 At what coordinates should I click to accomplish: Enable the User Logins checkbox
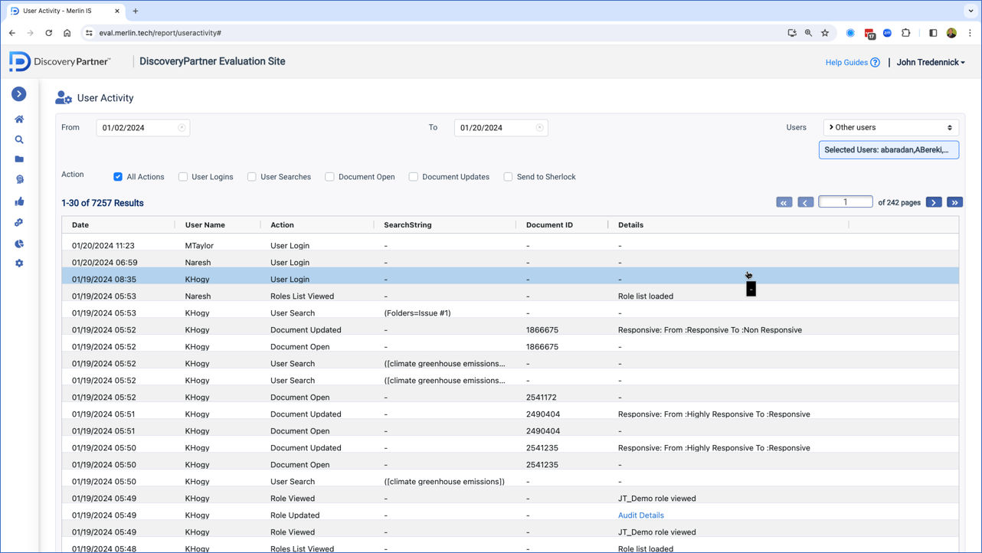point(183,177)
